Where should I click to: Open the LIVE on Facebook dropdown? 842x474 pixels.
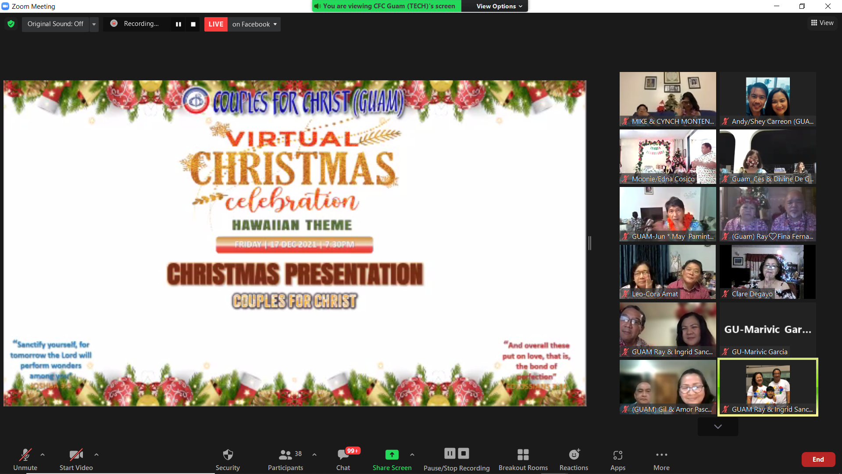tap(254, 24)
